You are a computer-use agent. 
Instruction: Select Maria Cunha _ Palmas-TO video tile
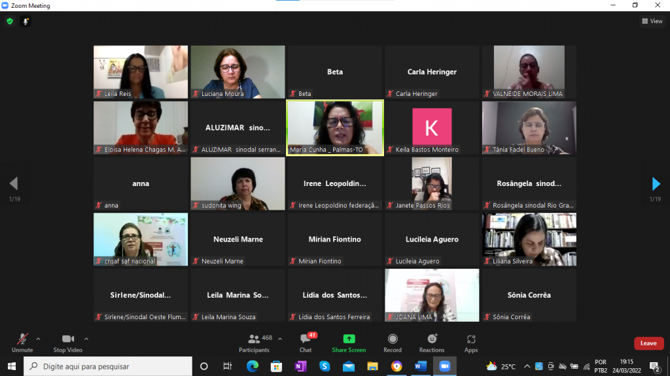(335, 127)
